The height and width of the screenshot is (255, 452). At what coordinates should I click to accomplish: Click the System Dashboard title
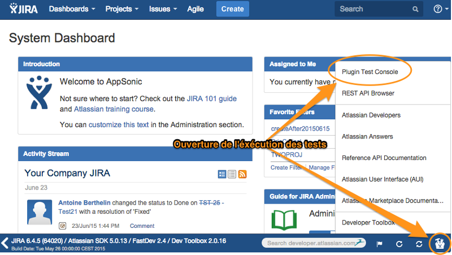62,38
